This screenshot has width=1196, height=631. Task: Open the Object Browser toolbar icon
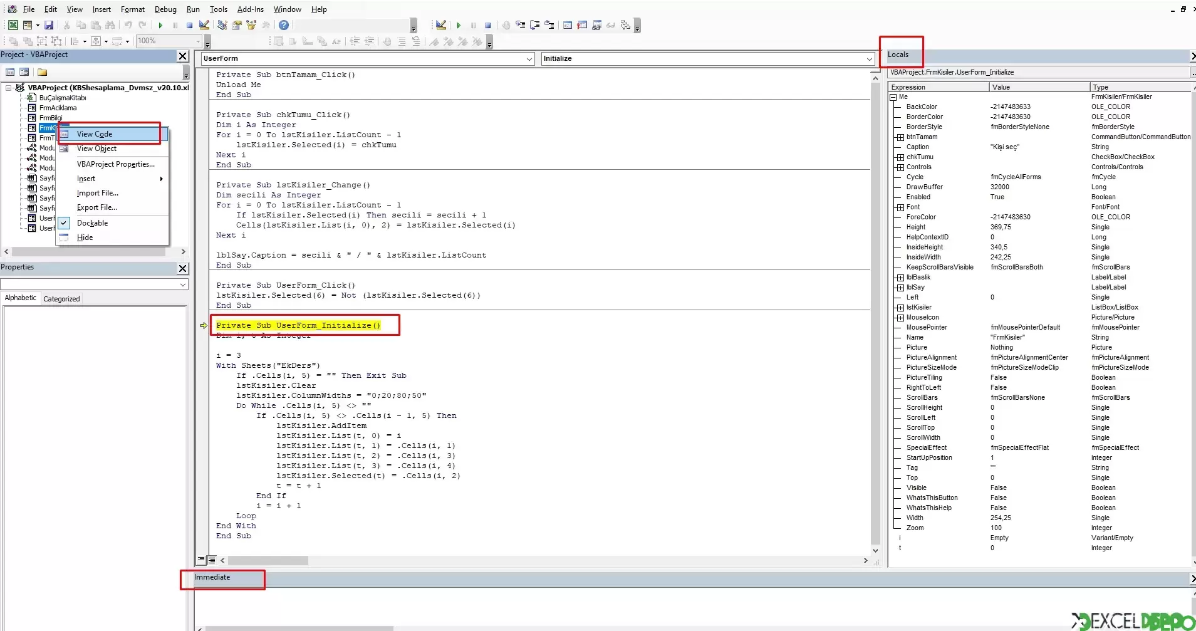[x=251, y=25]
